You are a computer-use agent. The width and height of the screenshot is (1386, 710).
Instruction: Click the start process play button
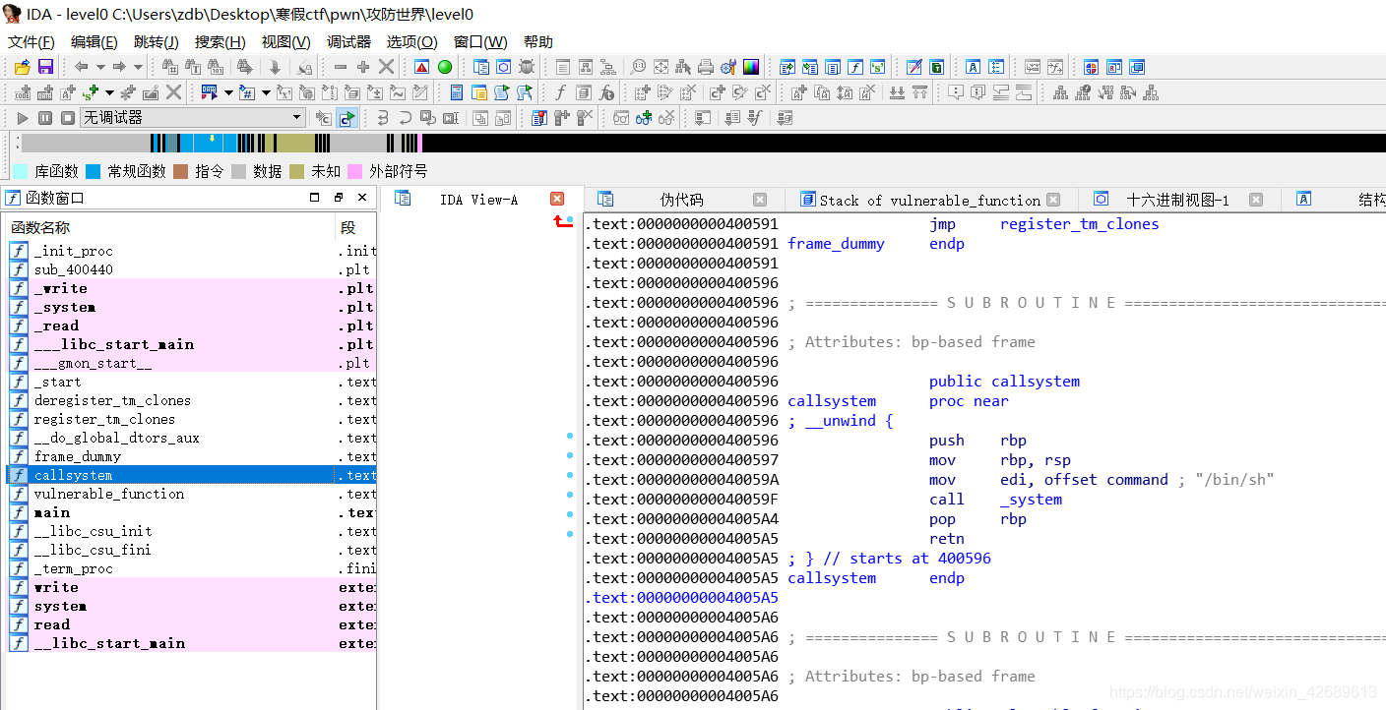coord(22,118)
